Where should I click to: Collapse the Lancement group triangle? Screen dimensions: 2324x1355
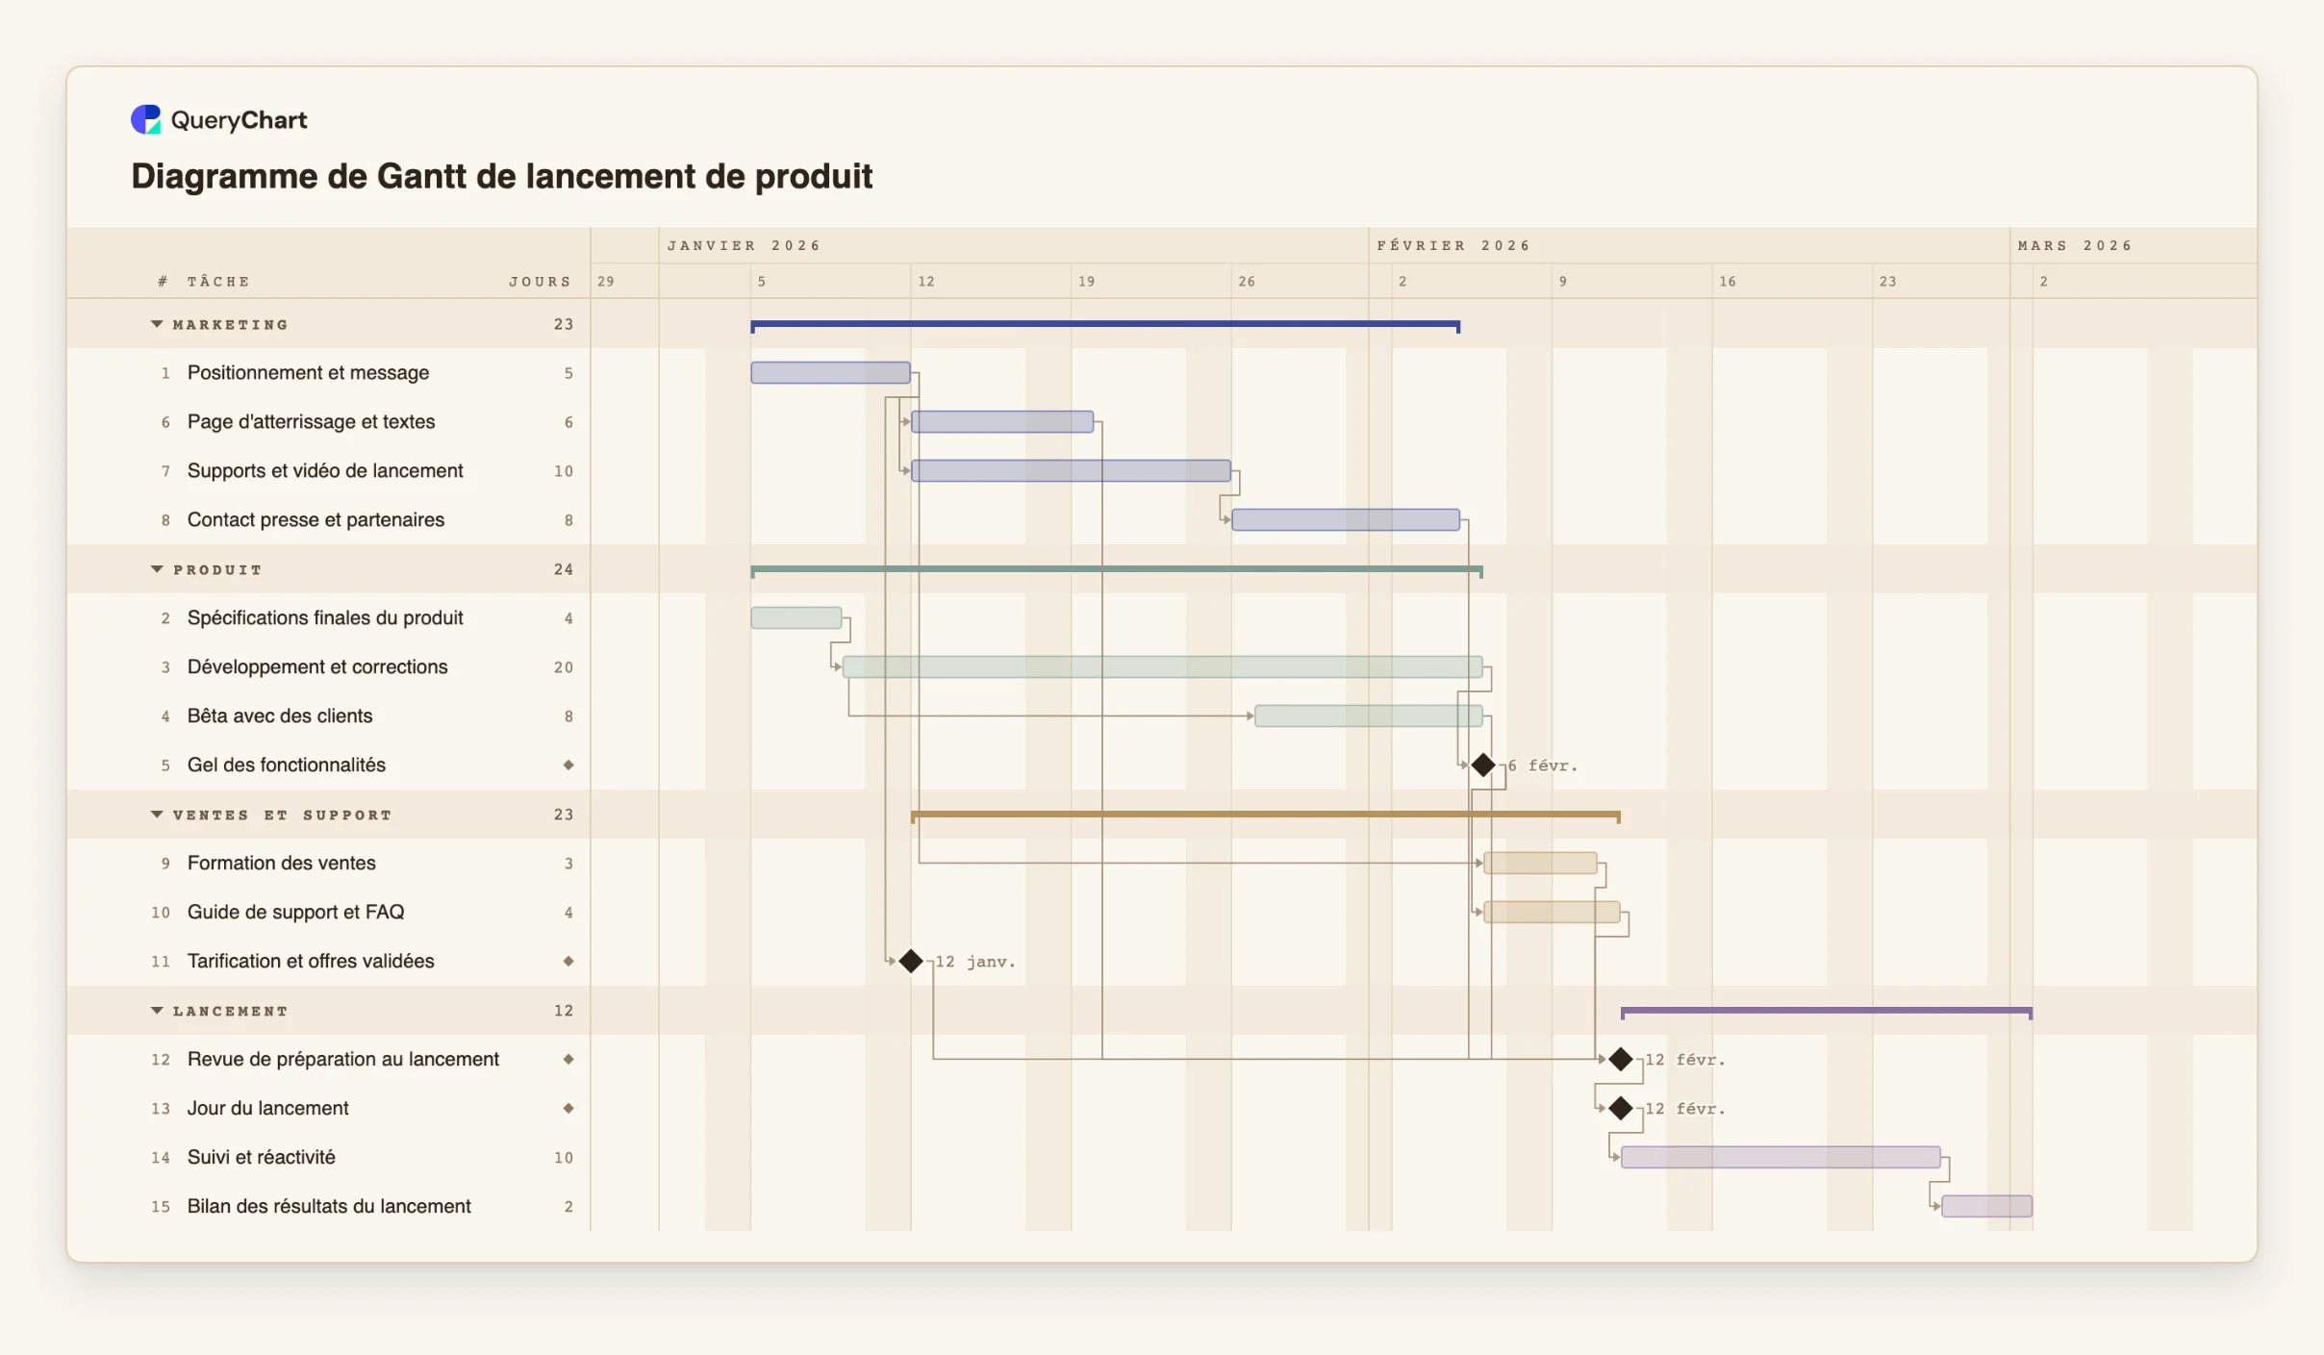click(x=157, y=1011)
